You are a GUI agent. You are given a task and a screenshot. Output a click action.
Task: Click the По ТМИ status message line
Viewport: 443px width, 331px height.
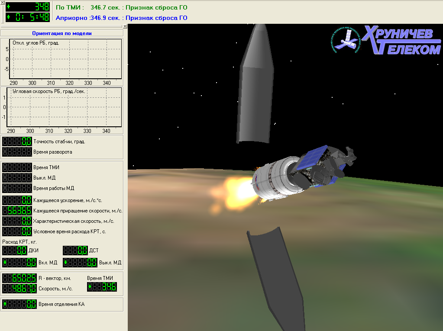tap(121, 7)
